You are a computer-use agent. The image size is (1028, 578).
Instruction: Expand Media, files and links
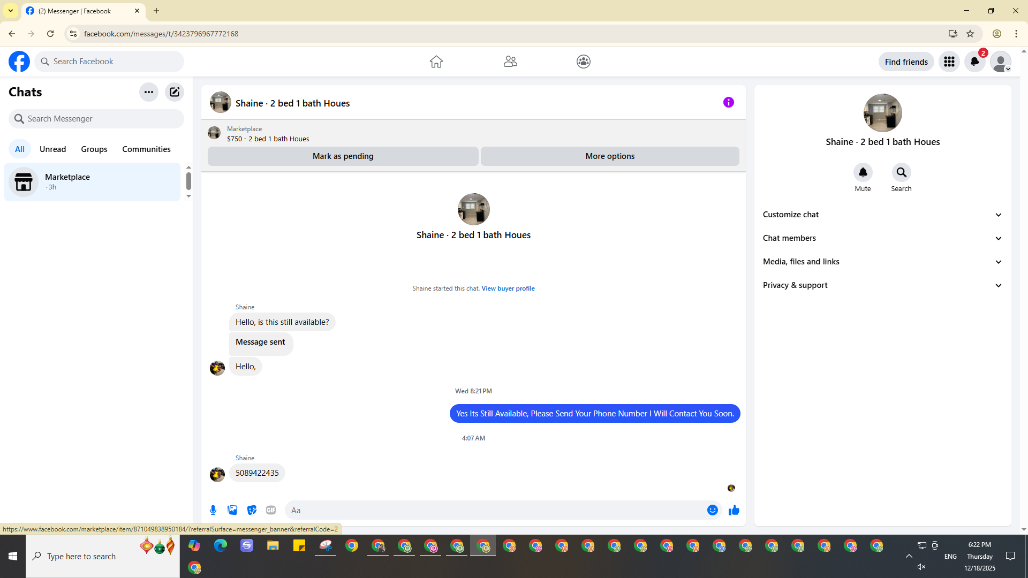tap(882, 262)
